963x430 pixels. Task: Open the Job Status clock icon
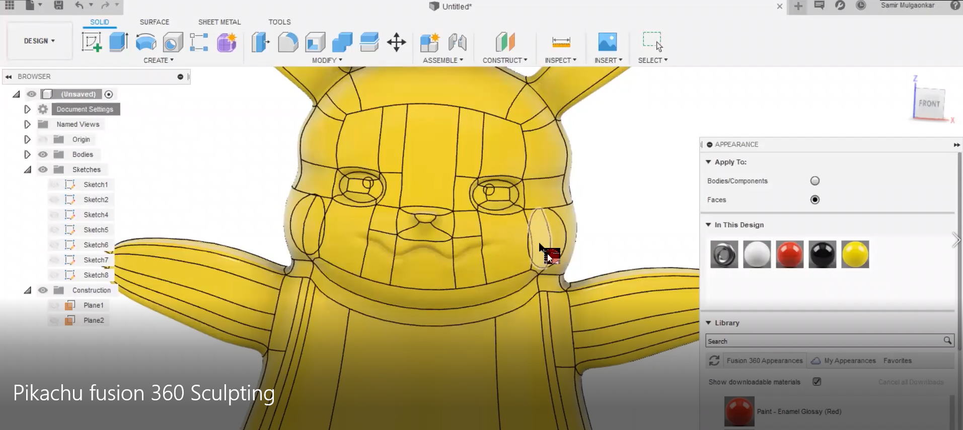pos(861,6)
